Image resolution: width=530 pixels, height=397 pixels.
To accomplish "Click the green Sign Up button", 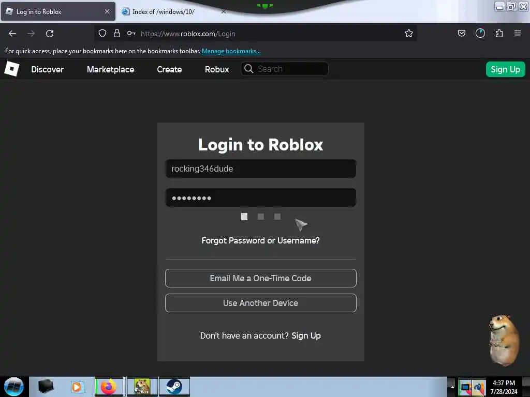I will 505,69.
